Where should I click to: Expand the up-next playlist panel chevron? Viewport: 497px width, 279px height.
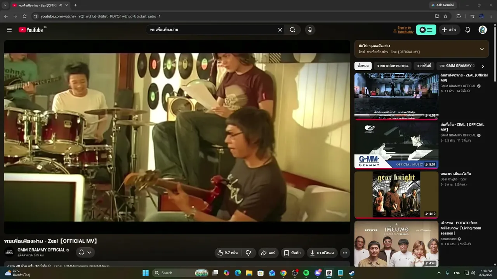(x=482, y=49)
